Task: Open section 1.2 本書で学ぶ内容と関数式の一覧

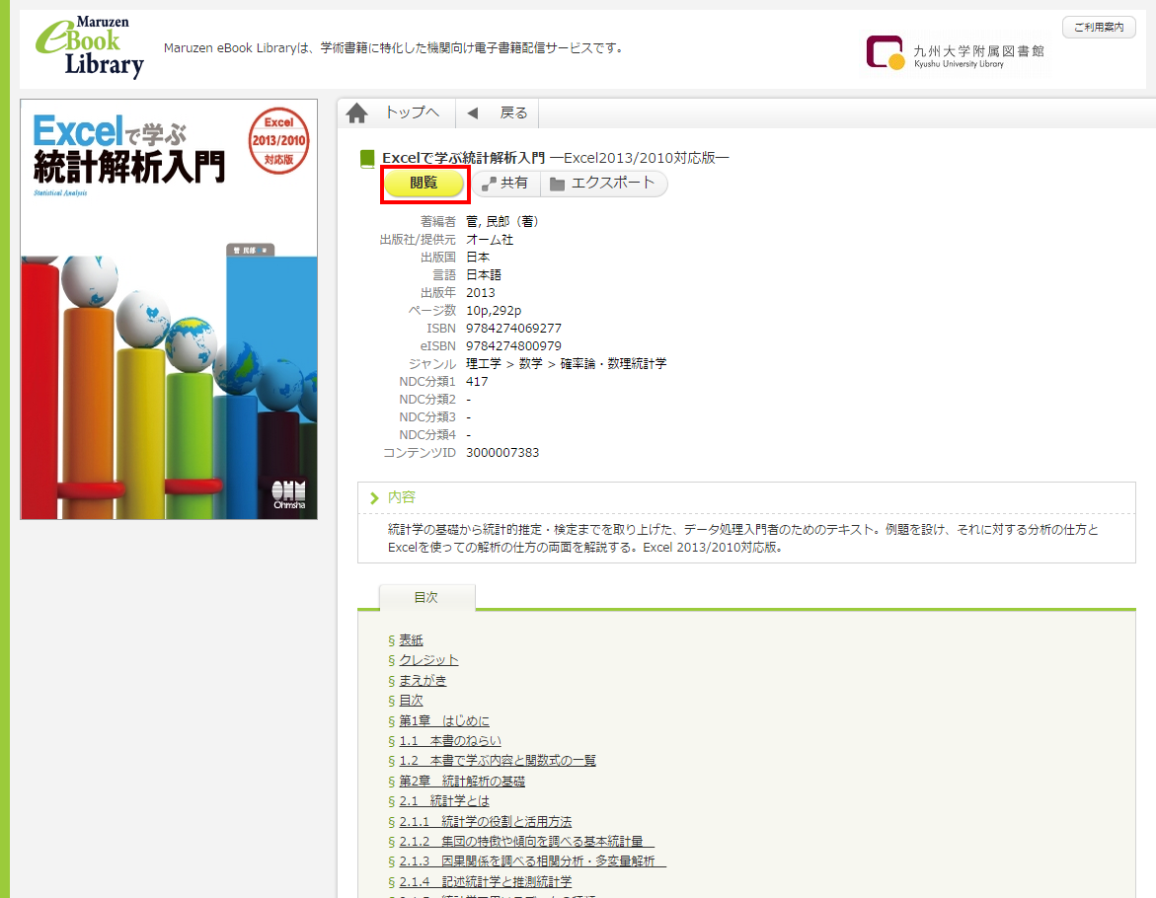Action: point(498,760)
